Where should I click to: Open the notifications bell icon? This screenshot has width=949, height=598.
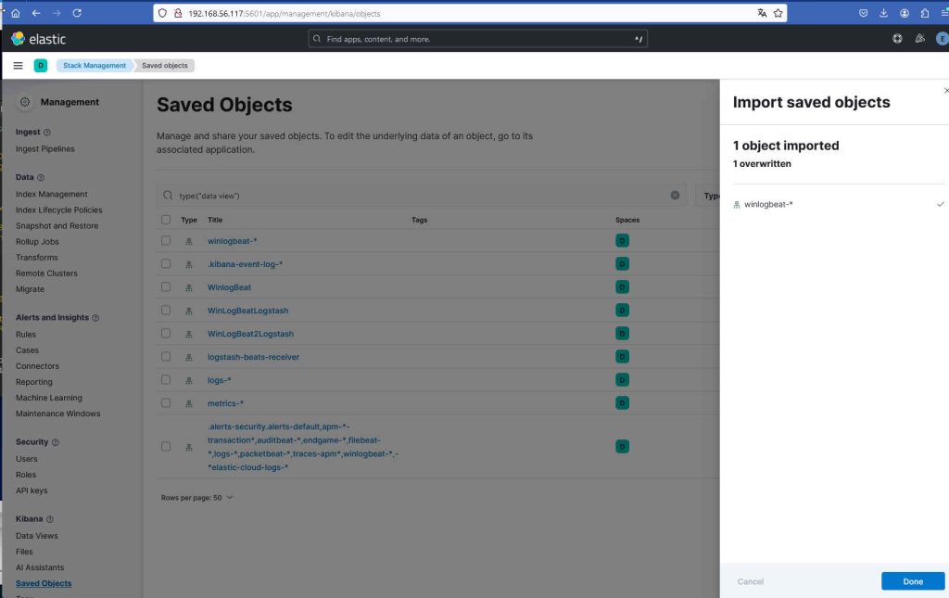pyautogui.click(x=918, y=38)
